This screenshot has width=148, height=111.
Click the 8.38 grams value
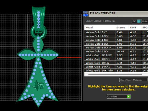click(x=119, y=71)
